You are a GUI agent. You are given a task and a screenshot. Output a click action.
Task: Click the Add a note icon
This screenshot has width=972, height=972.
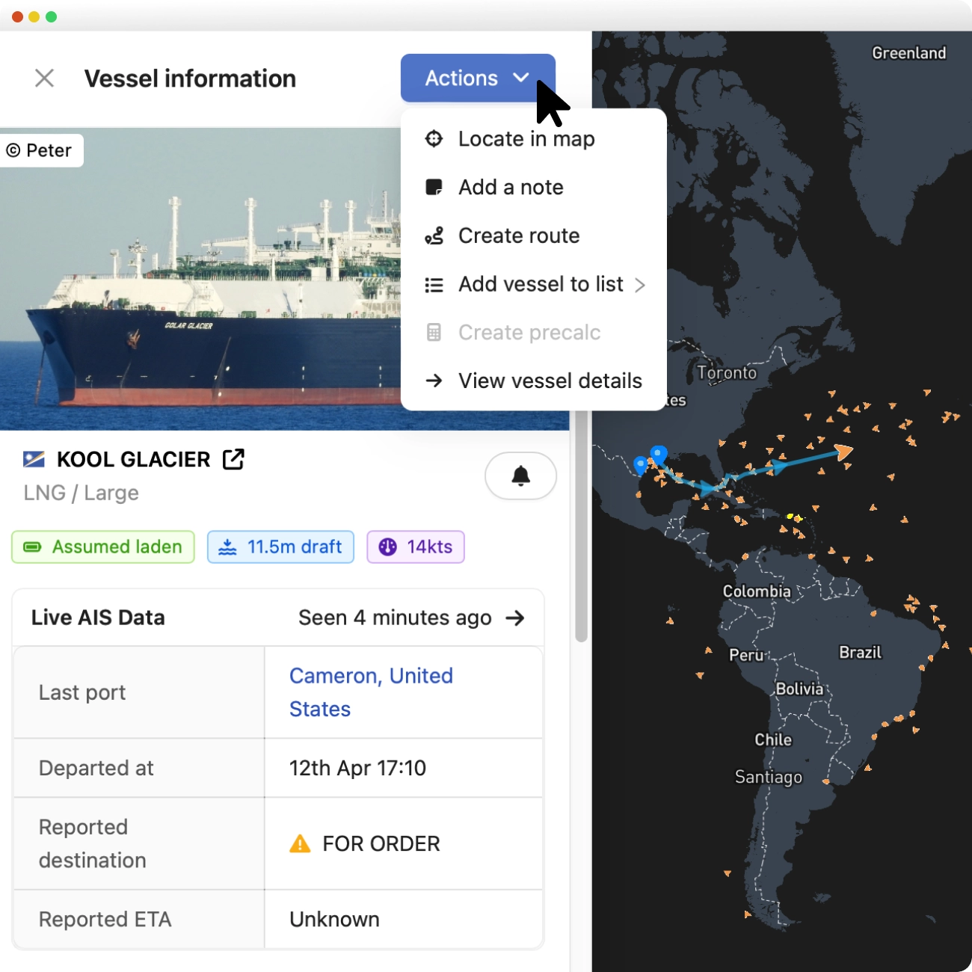(434, 187)
